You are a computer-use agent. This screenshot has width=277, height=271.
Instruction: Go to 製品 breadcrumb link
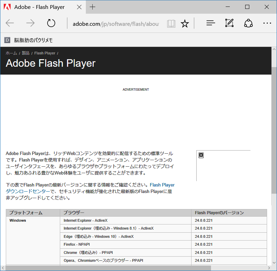tap(26, 53)
